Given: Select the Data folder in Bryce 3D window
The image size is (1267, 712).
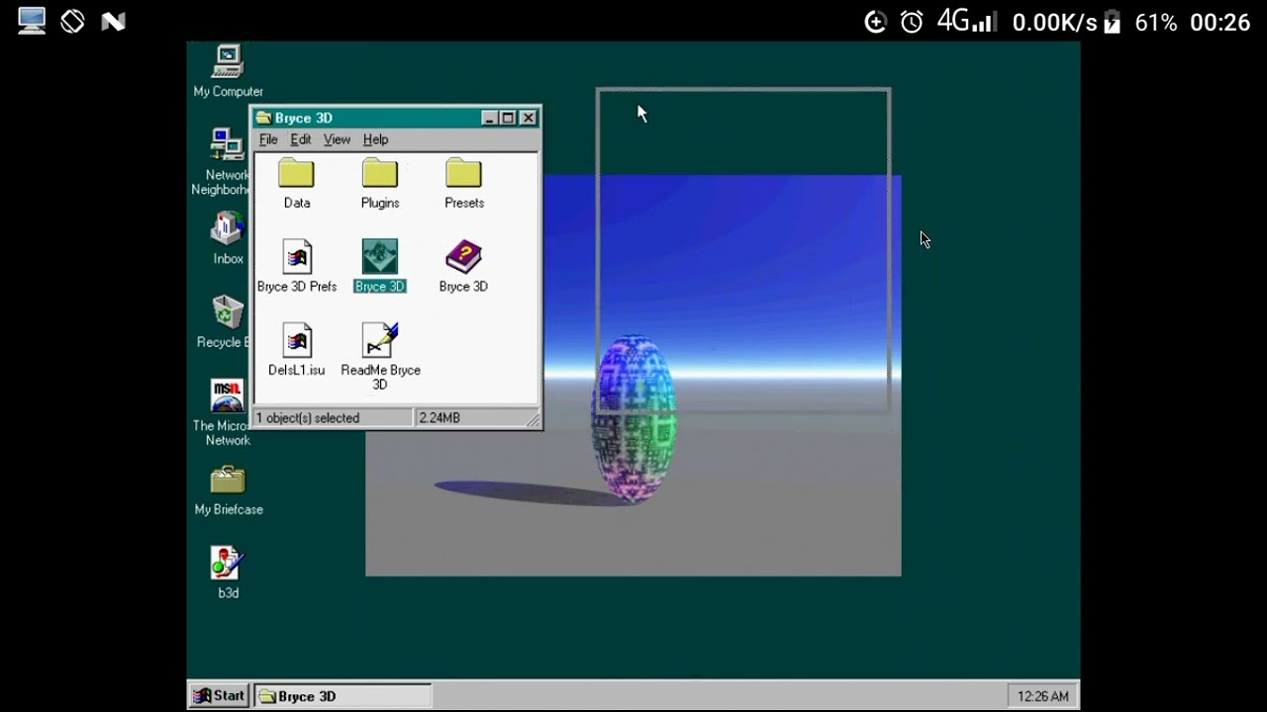Looking at the screenshot, I should (x=296, y=174).
